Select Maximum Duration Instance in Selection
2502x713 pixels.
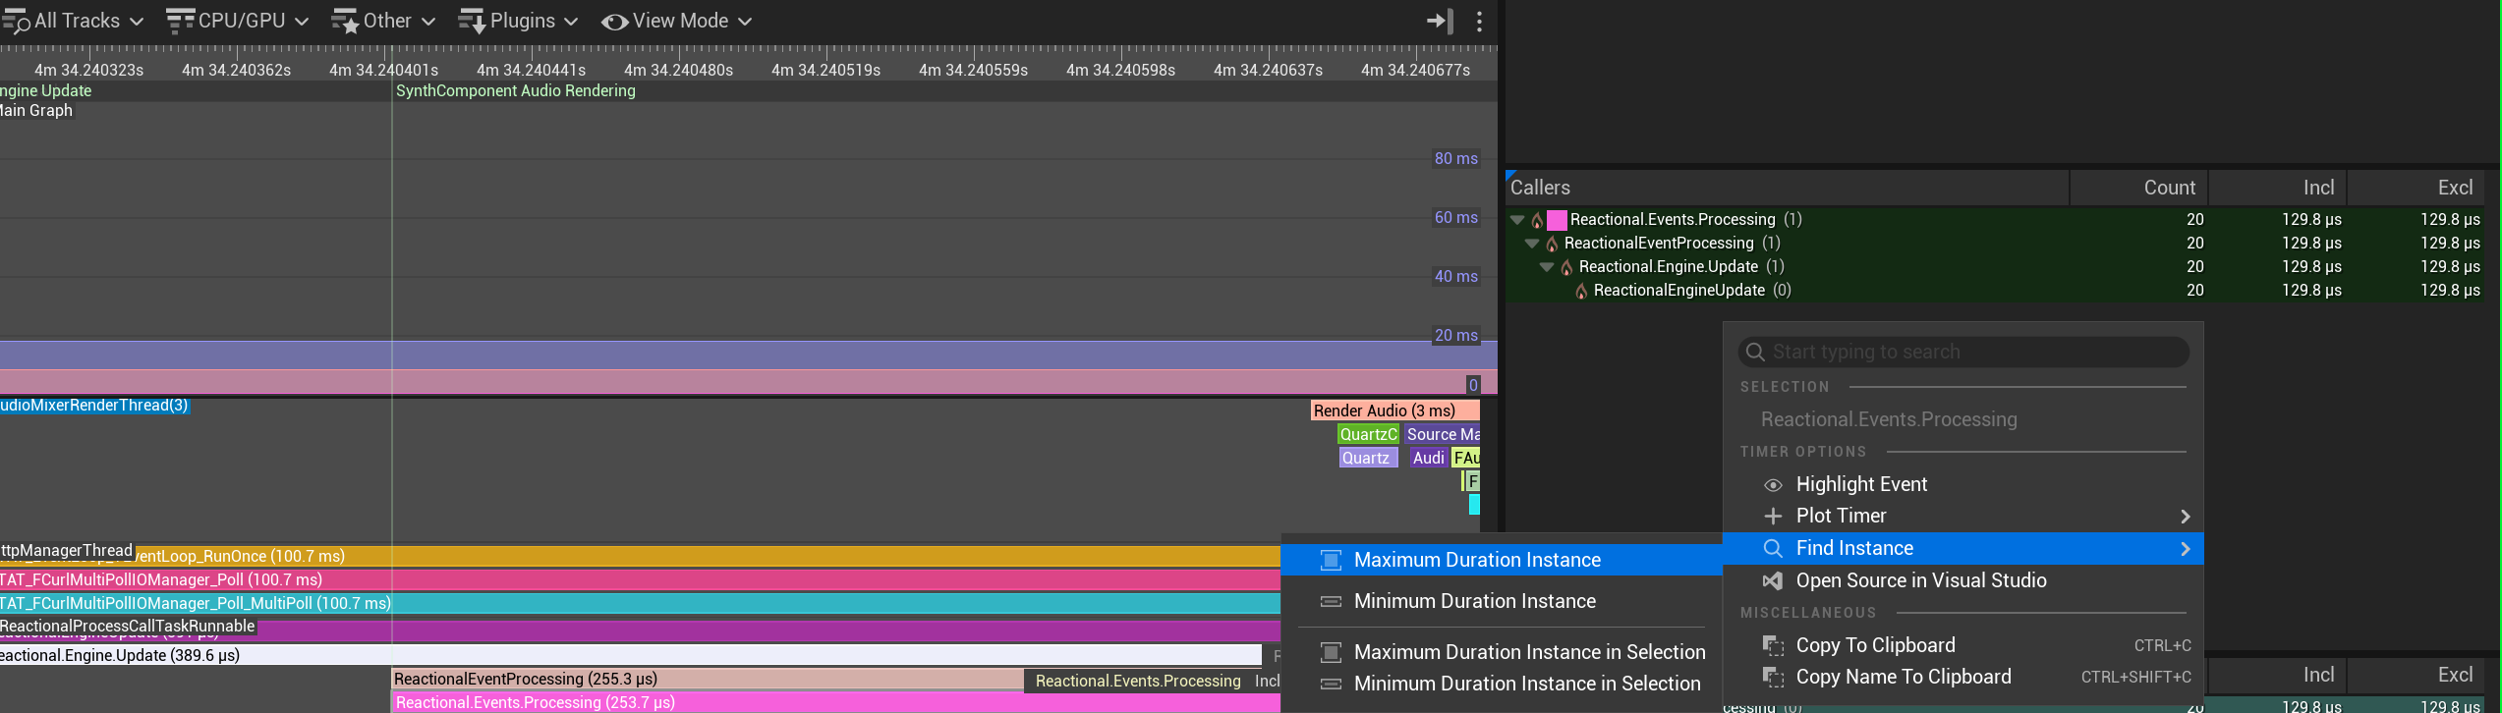point(1528,652)
